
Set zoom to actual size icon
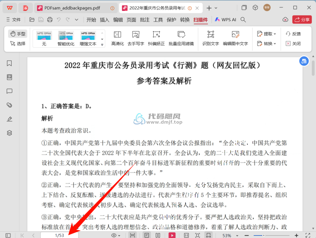186,236
